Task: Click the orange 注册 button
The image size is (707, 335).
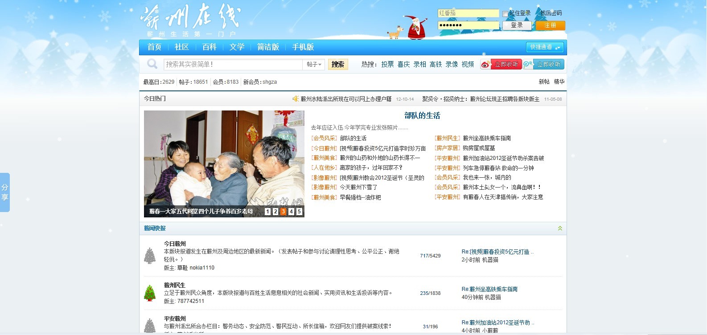Action: (x=551, y=25)
